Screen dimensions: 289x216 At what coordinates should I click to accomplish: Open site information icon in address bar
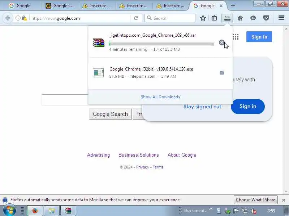18,18
